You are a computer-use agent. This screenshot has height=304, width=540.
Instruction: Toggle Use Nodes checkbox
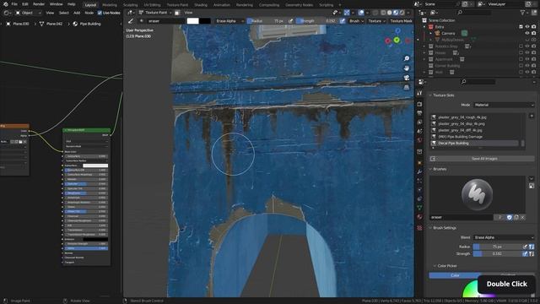coord(100,13)
